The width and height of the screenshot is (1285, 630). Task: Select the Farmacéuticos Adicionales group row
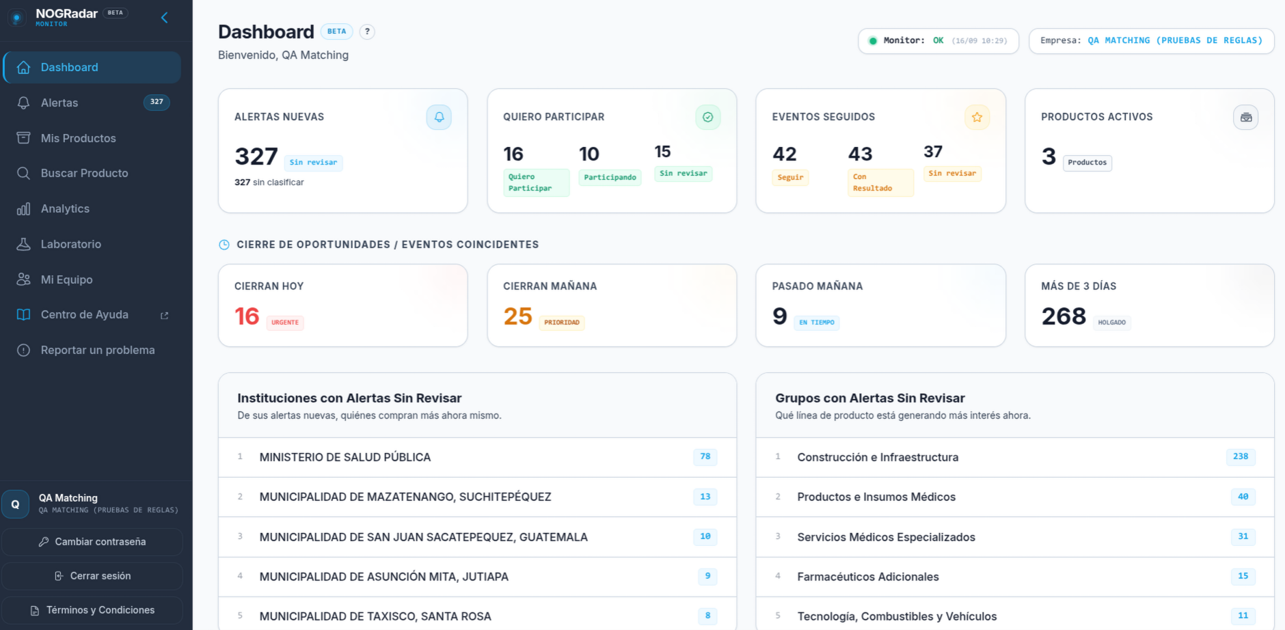click(x=1015, y=577)
